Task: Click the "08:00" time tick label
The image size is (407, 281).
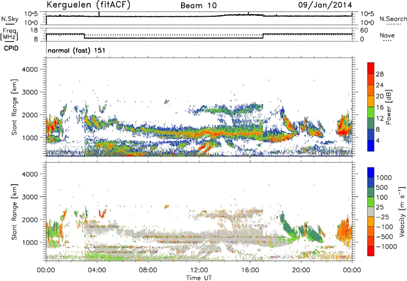Action: tap(148, 270)
